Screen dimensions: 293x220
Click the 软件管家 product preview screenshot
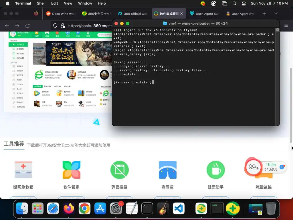point(58,72)
